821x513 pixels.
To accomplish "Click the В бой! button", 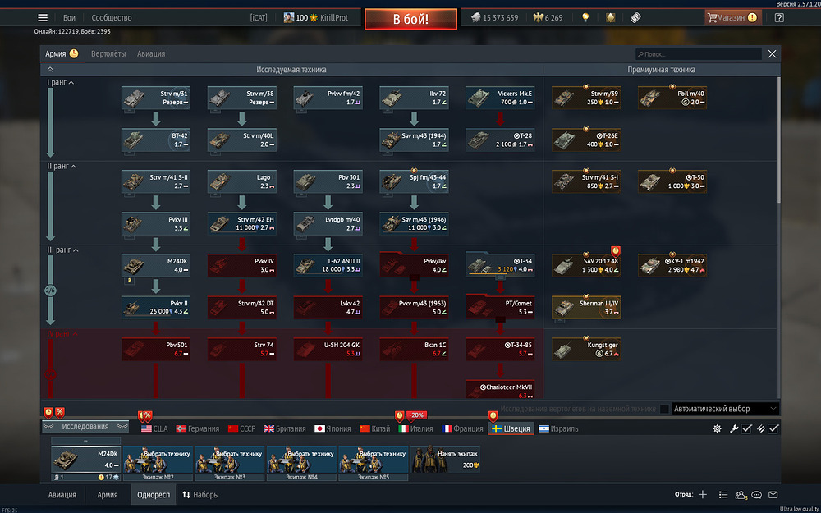I will 410,19.
